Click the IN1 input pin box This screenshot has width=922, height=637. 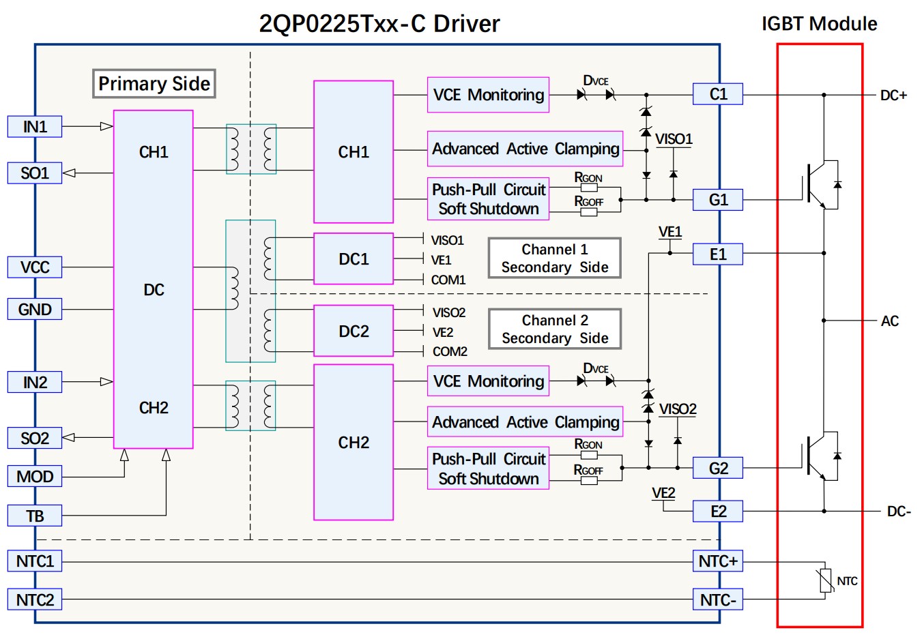point(35,127)
